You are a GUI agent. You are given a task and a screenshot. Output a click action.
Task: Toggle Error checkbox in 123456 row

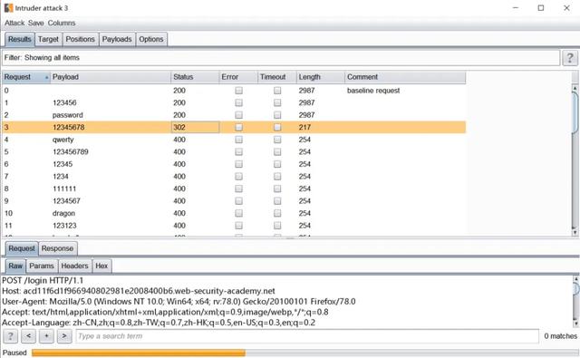pos(239,102)
